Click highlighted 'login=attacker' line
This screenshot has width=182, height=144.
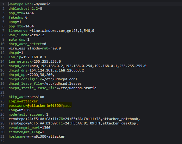pyautogui.click(x=23, y=101)
